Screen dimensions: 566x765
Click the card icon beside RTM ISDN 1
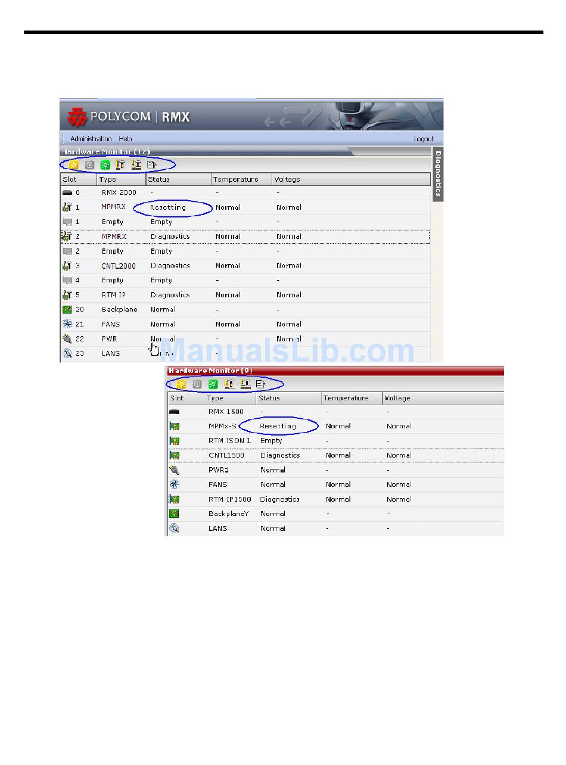(174, 441)
